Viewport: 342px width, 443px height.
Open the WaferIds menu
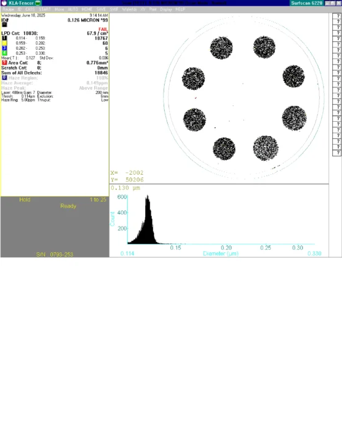pos(129,9)
